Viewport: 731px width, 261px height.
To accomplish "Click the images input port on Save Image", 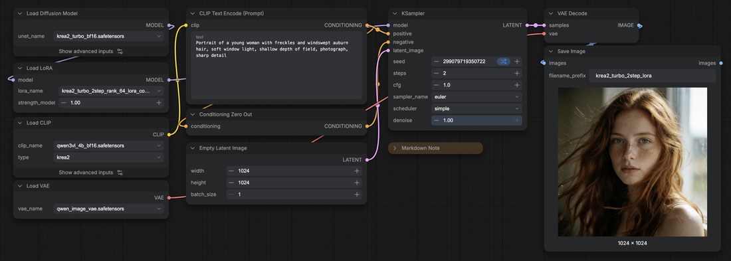I will click(x=544, y=63).
